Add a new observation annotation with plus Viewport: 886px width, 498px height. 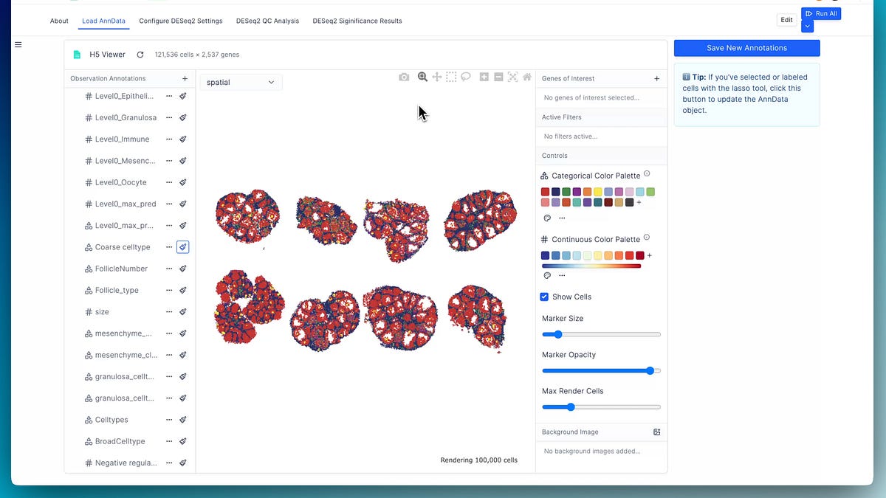(185, 78)
